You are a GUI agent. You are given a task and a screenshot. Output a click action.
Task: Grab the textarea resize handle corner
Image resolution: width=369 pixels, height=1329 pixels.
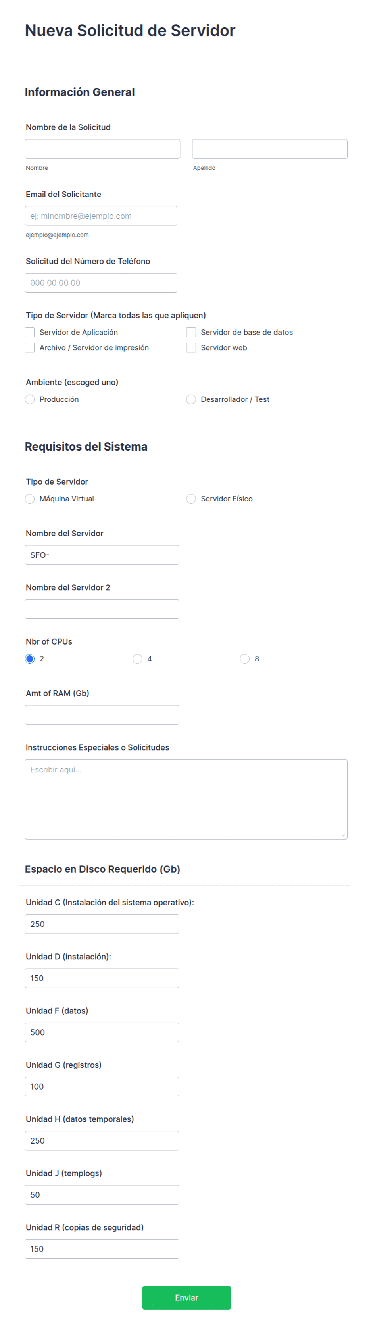(343, 835)
